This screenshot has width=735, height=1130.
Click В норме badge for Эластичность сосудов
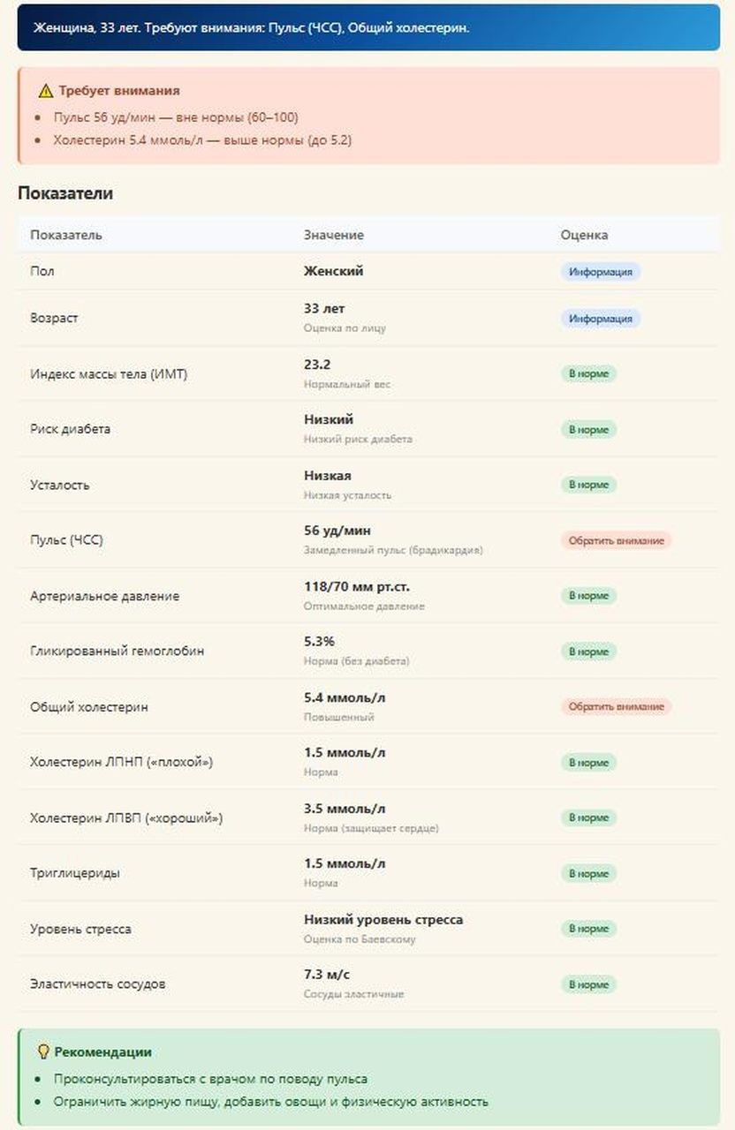click(x=588, y=984)
